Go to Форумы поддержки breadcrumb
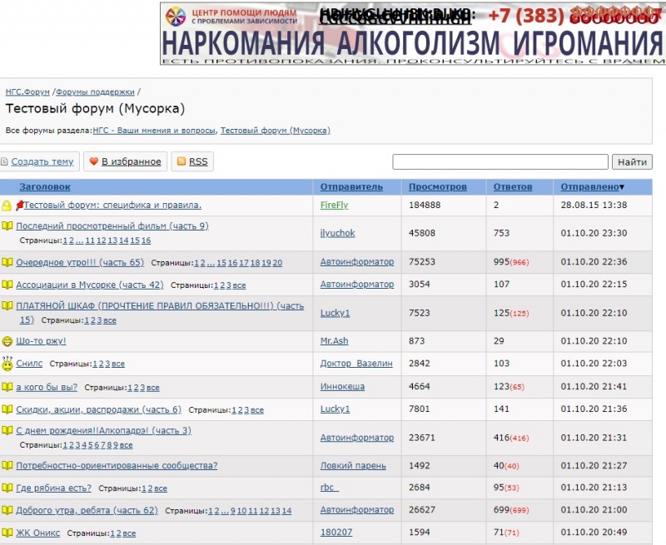Viewport: 666px width, 545px height. click(95, 92)
